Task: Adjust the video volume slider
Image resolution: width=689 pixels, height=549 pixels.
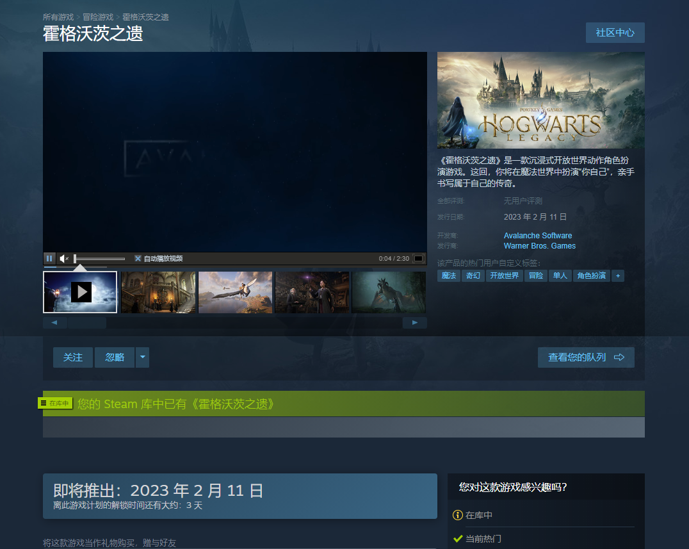Action: coord(99,258)
